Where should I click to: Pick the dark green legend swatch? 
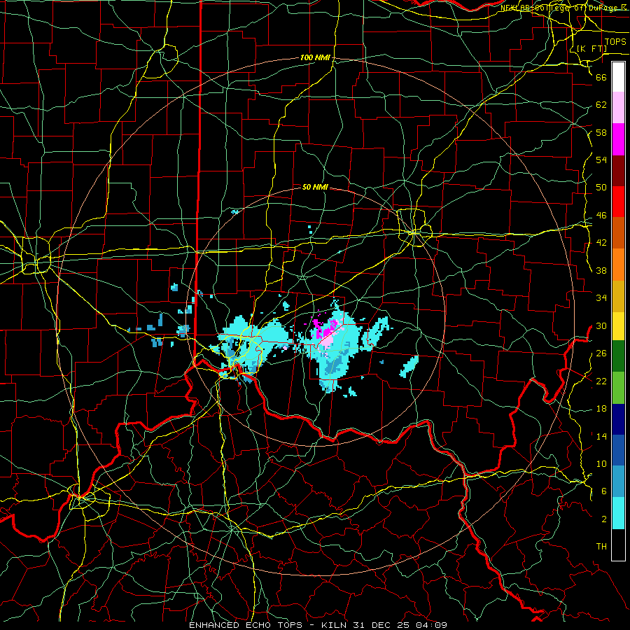click(x=618, y=356)
